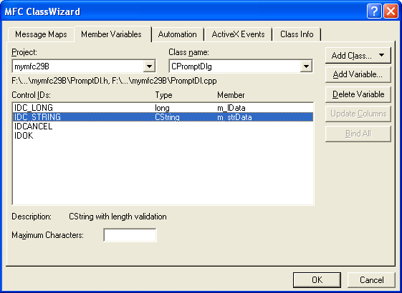Click the Add Variable button
This screenshot has height=293, width=402.
[358, 74]
